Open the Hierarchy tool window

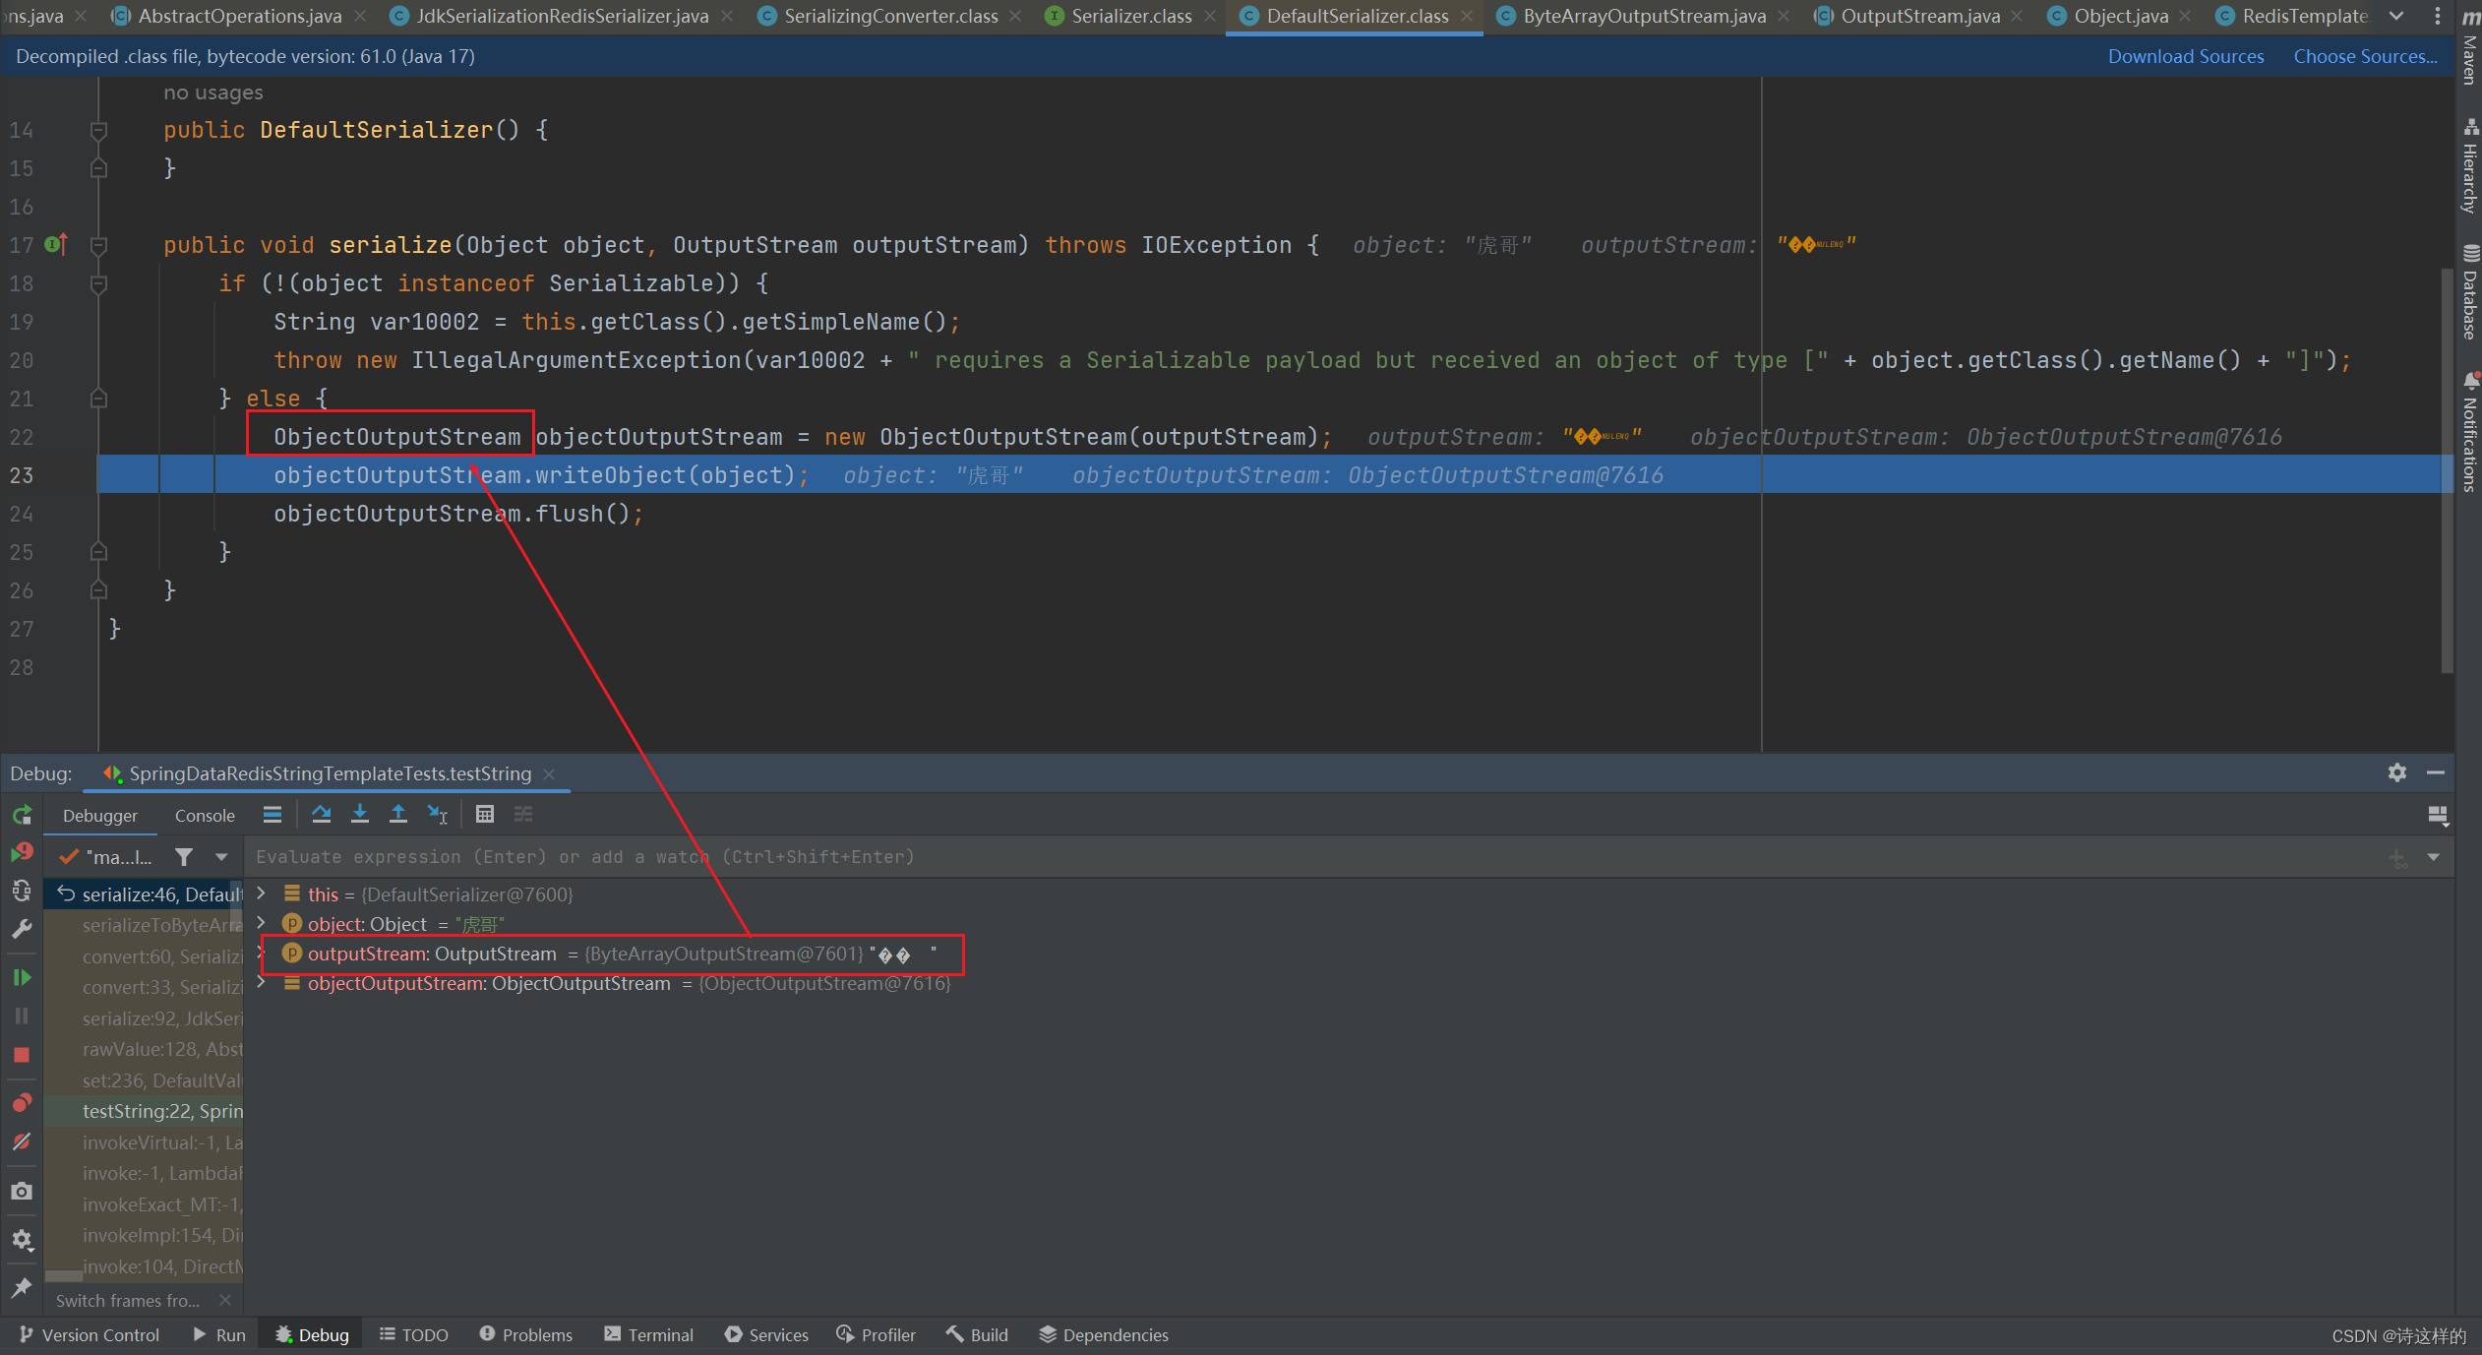point(2469,166)
